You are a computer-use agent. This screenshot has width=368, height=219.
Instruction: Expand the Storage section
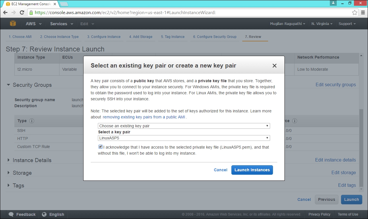[8, 173]
